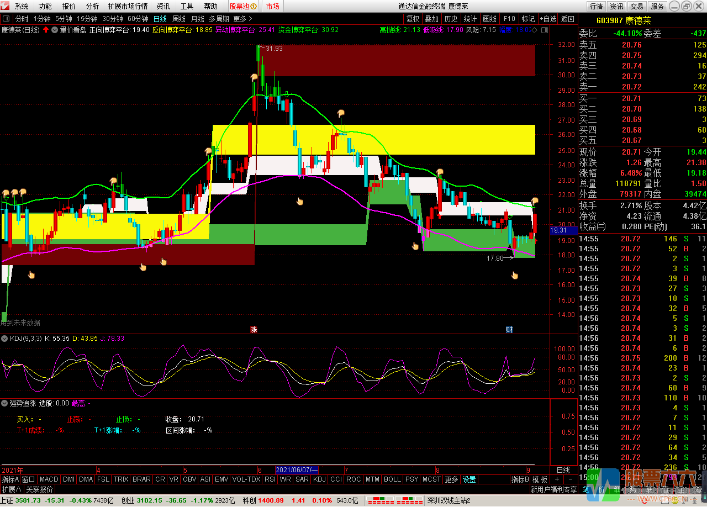
Task: Open the 统计 statistics button
Action: tap(470, 19)
